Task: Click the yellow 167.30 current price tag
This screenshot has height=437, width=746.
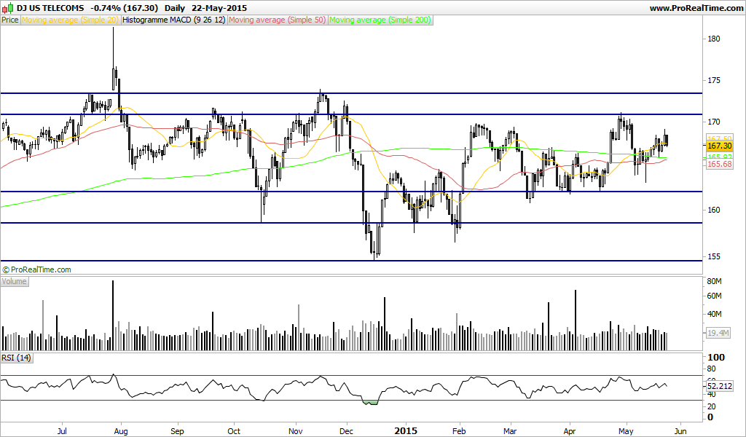Action: click(x=719, y=146)
